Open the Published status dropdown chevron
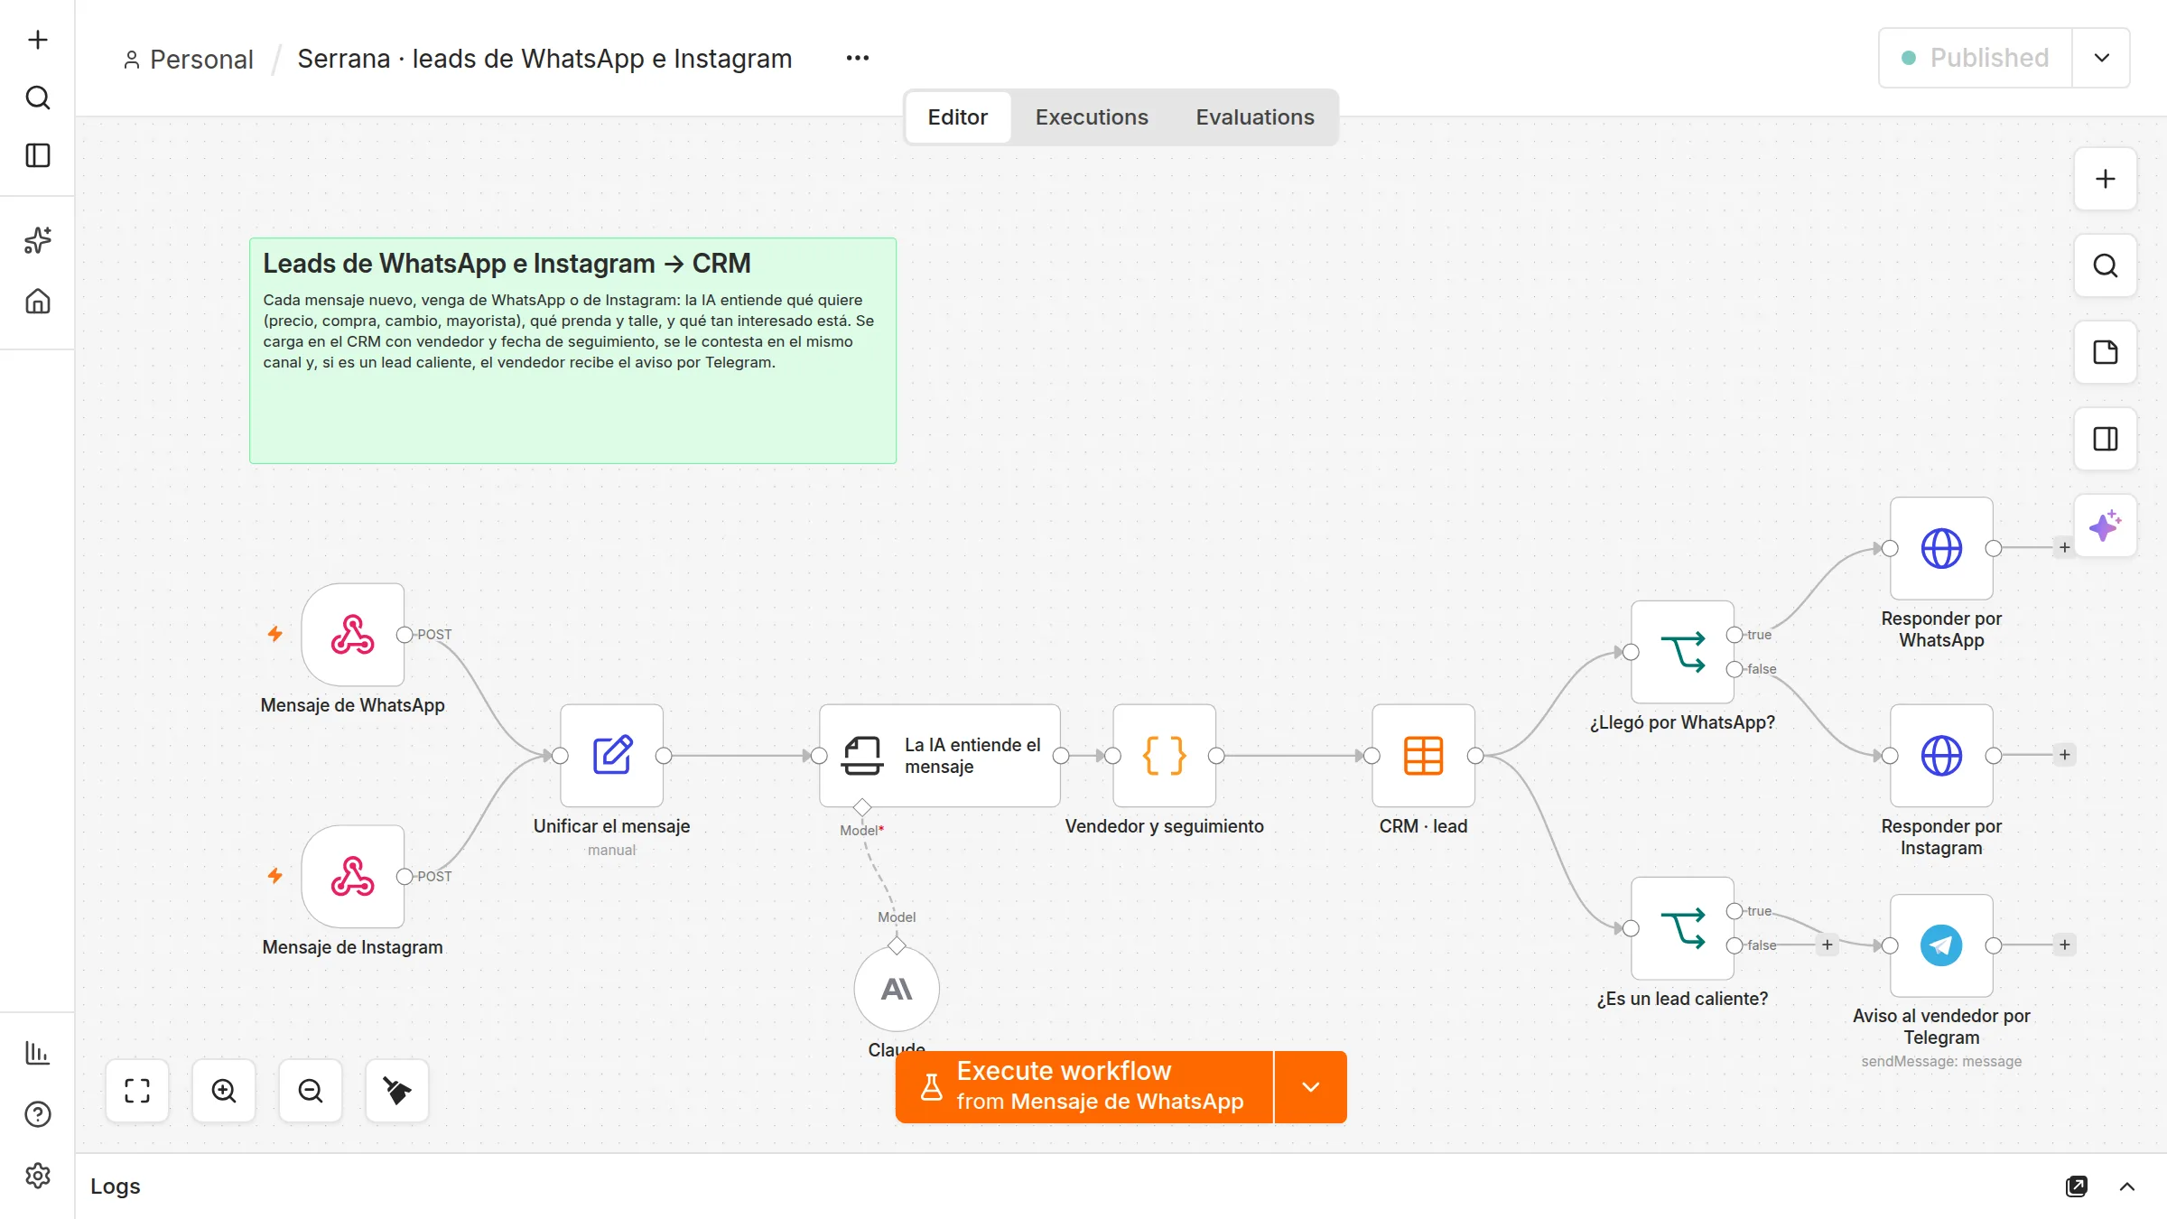This screenshot has width=2167, height=1219. coord(2102,58)
